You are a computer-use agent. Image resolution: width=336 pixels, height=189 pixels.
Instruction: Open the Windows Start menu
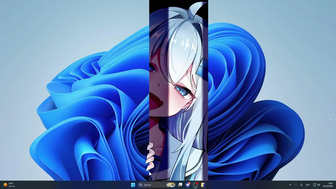tap(133, 185)
